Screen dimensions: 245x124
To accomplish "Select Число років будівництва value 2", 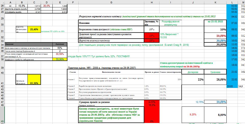I will point(60,51).
